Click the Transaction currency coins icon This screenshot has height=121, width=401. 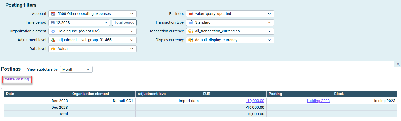(x=191, y=31)
